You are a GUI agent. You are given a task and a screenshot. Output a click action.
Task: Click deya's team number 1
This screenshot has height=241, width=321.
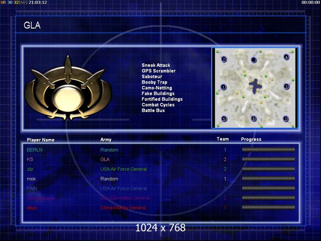coord(225,208)
